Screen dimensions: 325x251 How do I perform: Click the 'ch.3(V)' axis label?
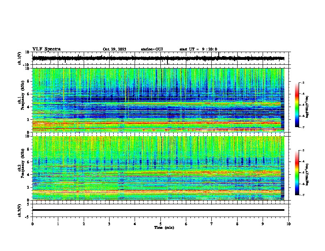(19, 210)
